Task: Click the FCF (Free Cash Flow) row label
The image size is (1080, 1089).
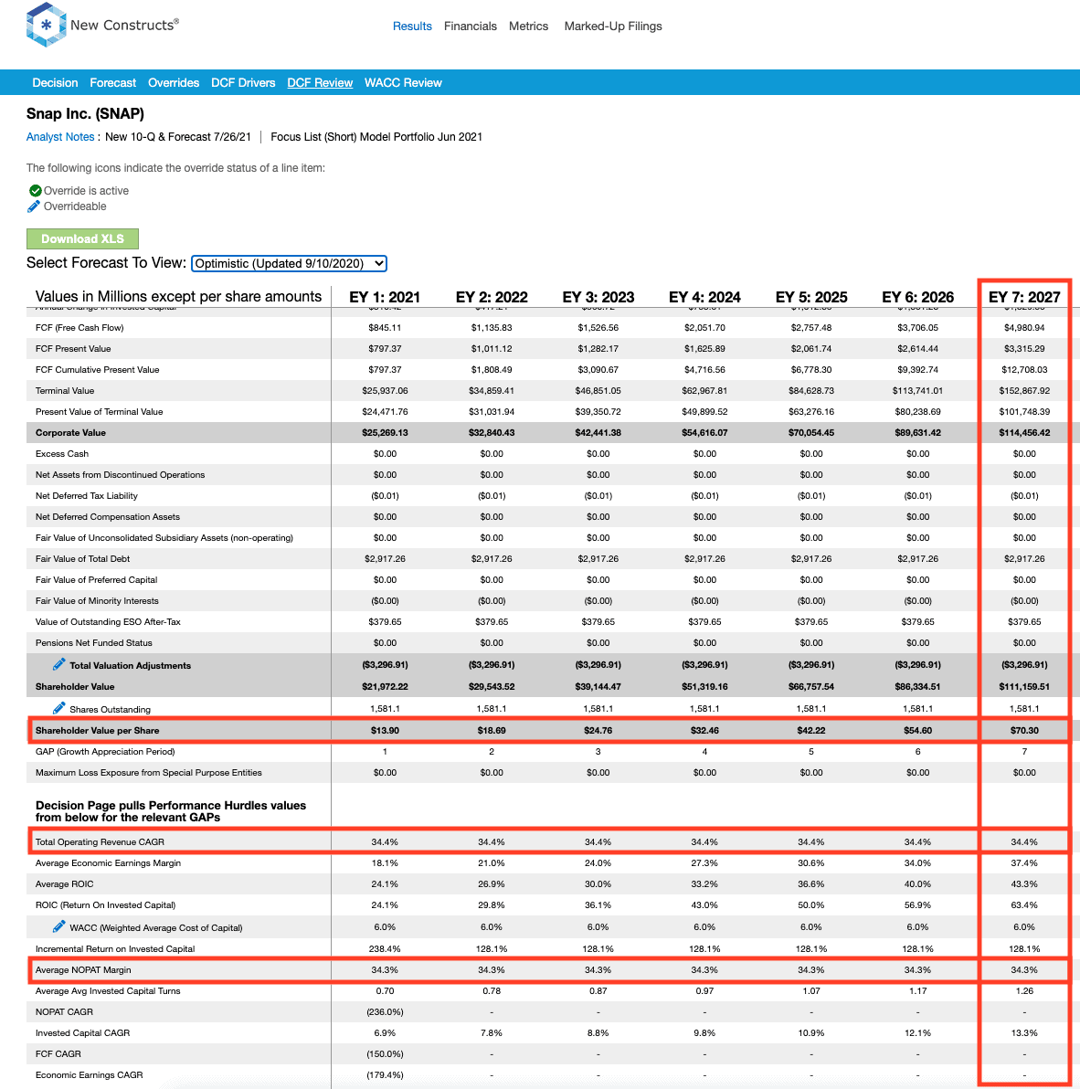Action: pyautogui.click(x=79, y=328)
